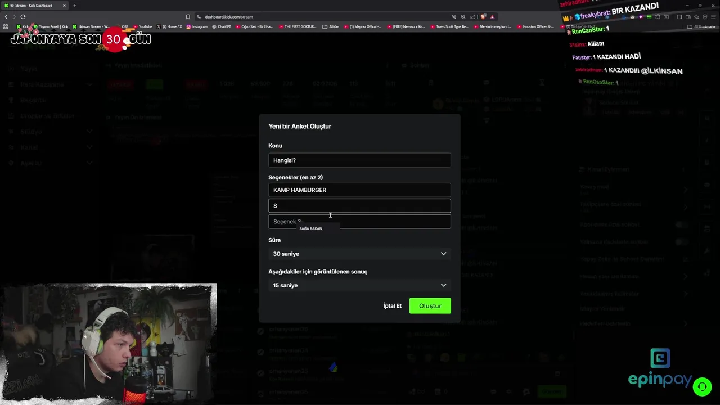Open the apps grid in bookmarks bar

tap(6, 26)
